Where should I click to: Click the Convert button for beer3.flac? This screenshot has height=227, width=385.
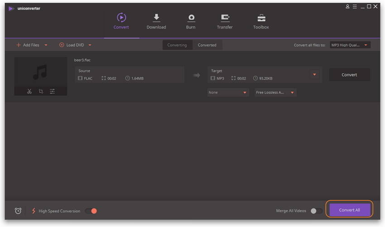click(349, 75)
